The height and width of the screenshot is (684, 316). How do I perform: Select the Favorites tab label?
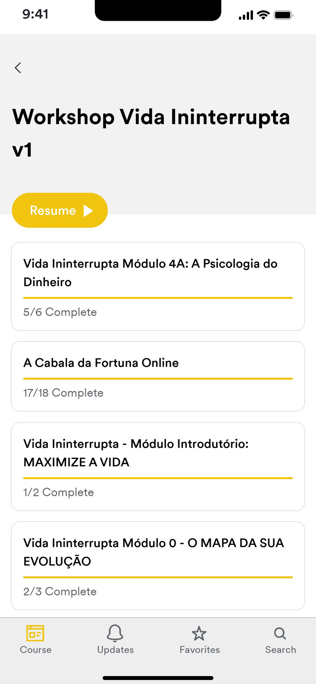coord(200,649)
